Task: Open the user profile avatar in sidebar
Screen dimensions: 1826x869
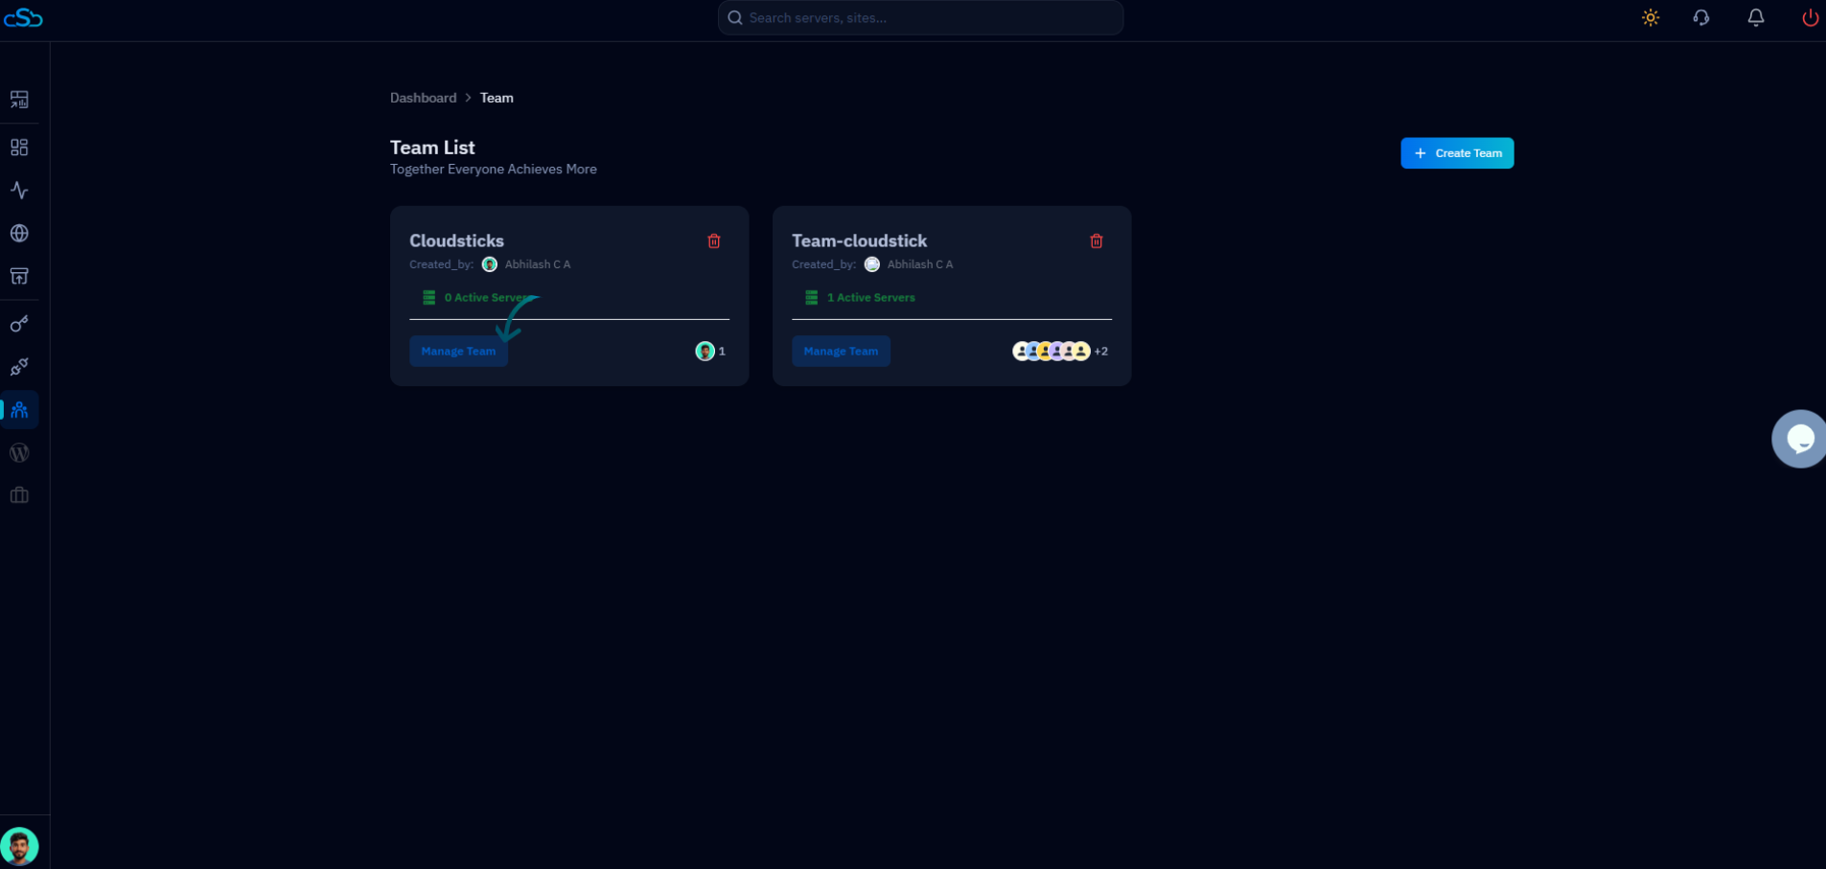Action: coord(19,847)
